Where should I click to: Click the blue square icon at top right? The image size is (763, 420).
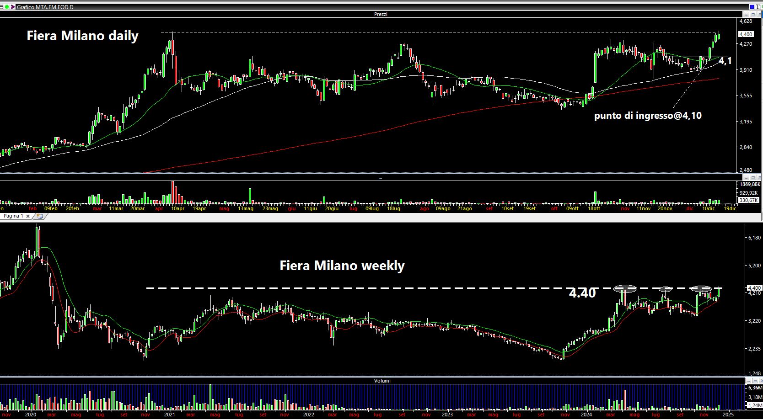pos(752,7)
